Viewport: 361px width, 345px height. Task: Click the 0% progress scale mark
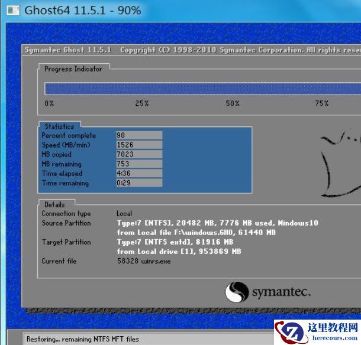pos(49,103)
